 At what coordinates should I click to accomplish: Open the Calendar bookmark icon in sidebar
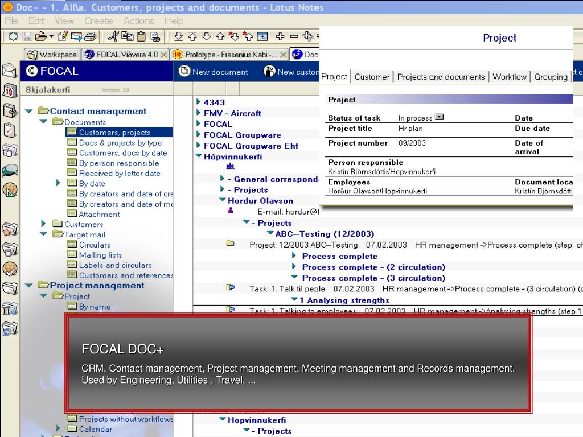(x=9, y=90)
